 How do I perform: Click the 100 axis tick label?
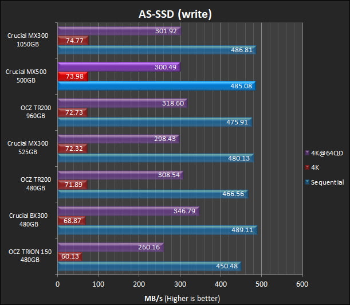point(98,284)
